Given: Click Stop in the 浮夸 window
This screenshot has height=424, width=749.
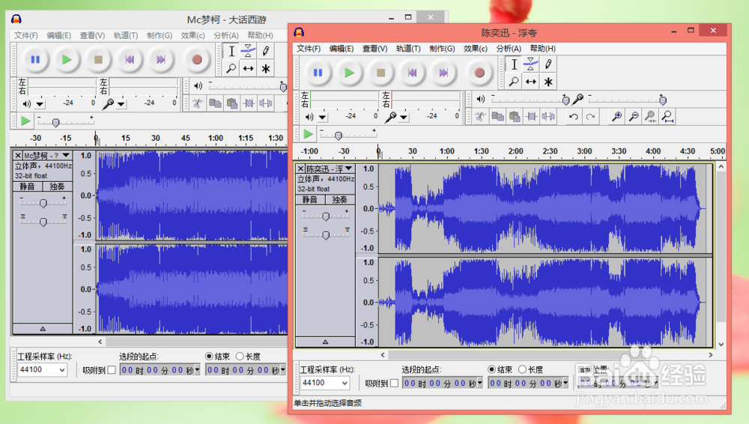Looking at the screenshot, I should tap(380, 73).
